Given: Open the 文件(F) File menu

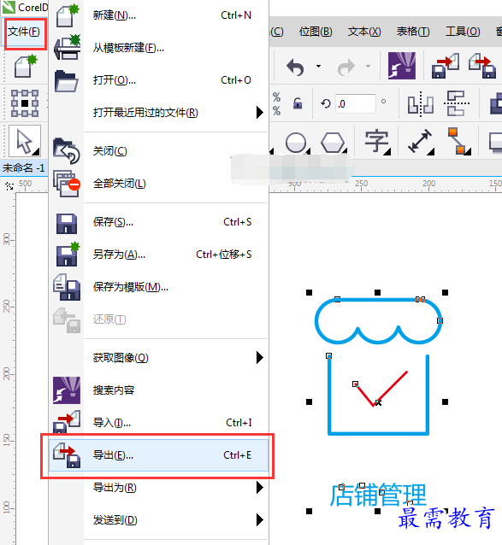Looking at the screenshot, I should [24, 32].
